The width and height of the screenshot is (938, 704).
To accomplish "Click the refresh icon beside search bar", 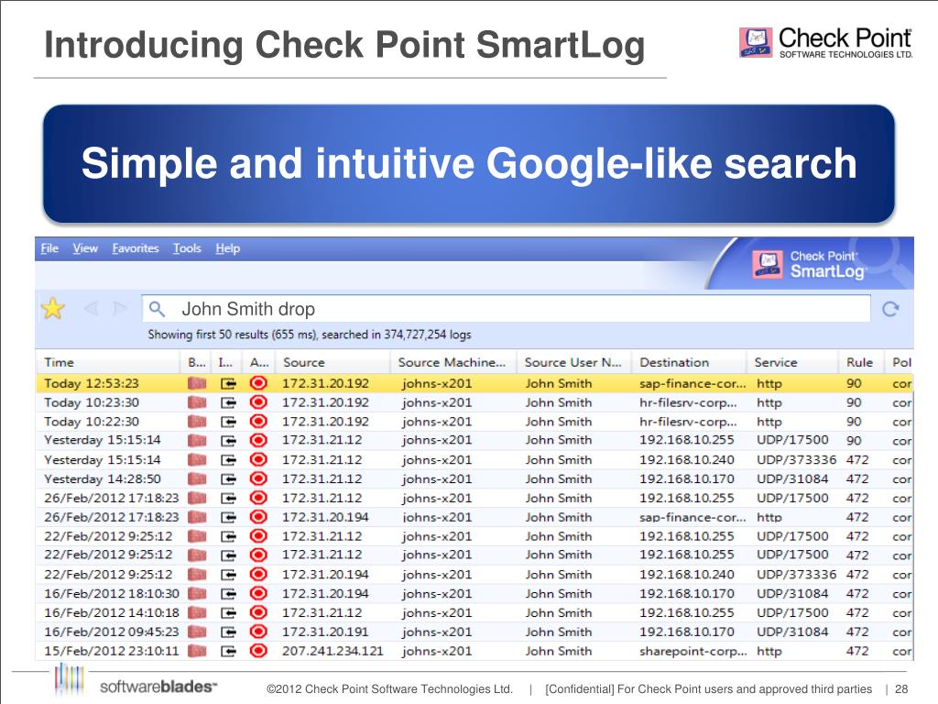I will click(889, 309).
